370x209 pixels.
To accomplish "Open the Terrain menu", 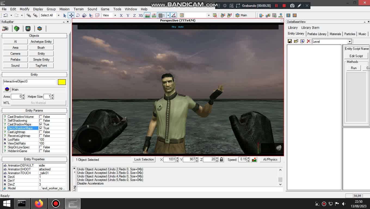I will (79, 9).
